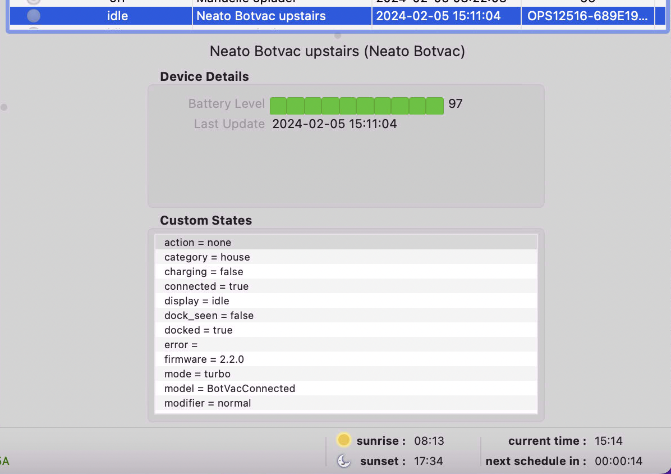
Task: Click the '2024-02-05 15:11:04' cell in the device row
Action: 447,16
